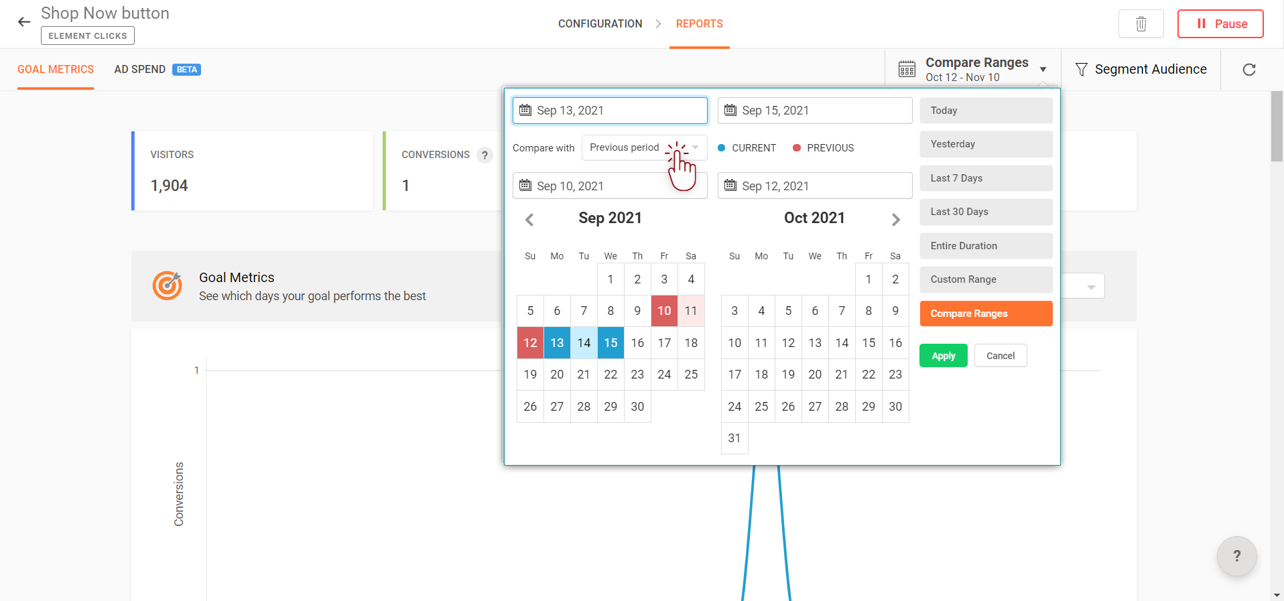
Task: Click the Conversions help tooltip icon
Action: click(x=485, y=155)
